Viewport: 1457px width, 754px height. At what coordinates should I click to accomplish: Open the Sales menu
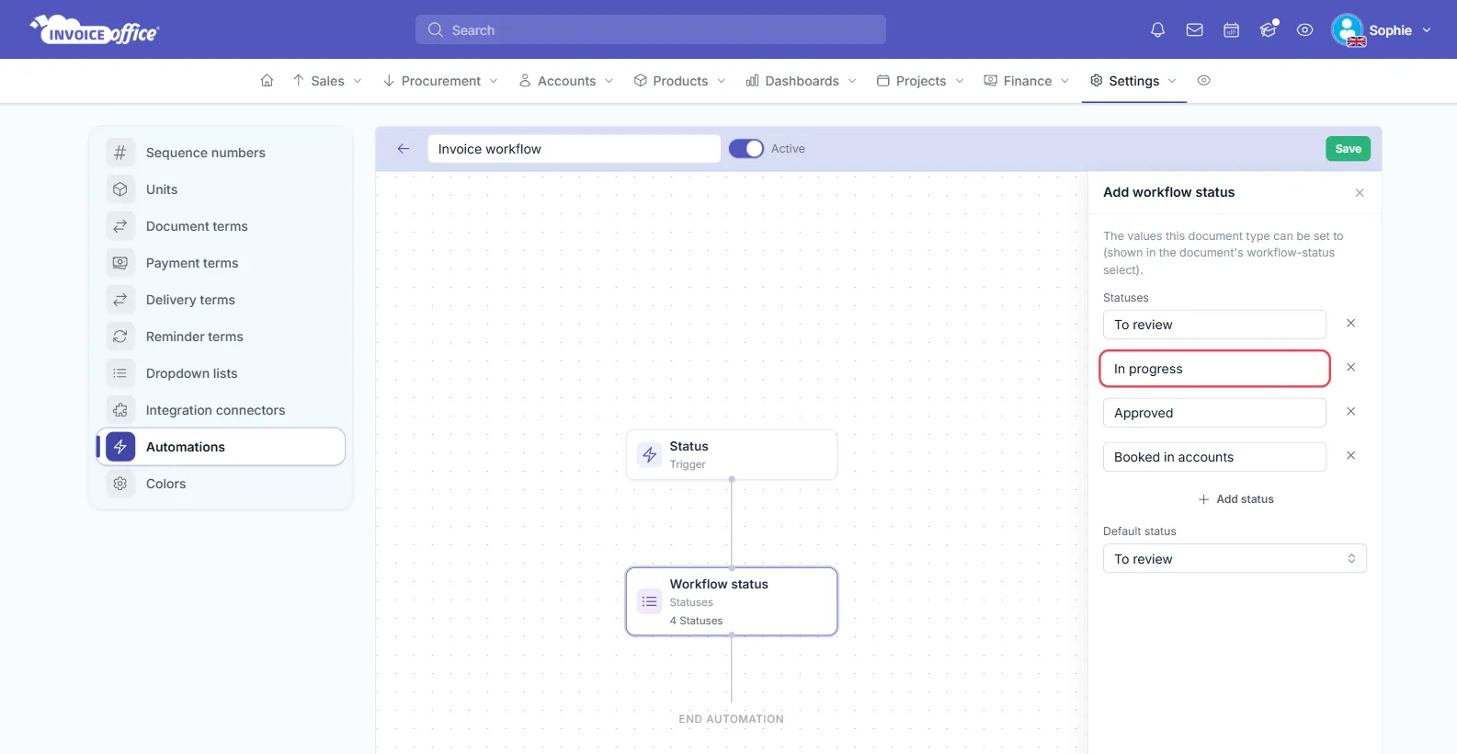(x=327, y=81)
